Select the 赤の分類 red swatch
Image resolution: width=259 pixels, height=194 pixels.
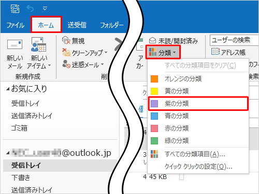(x=154, y=128)
